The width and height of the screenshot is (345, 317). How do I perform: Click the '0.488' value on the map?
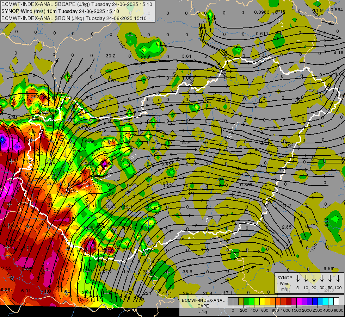point(167,164)
